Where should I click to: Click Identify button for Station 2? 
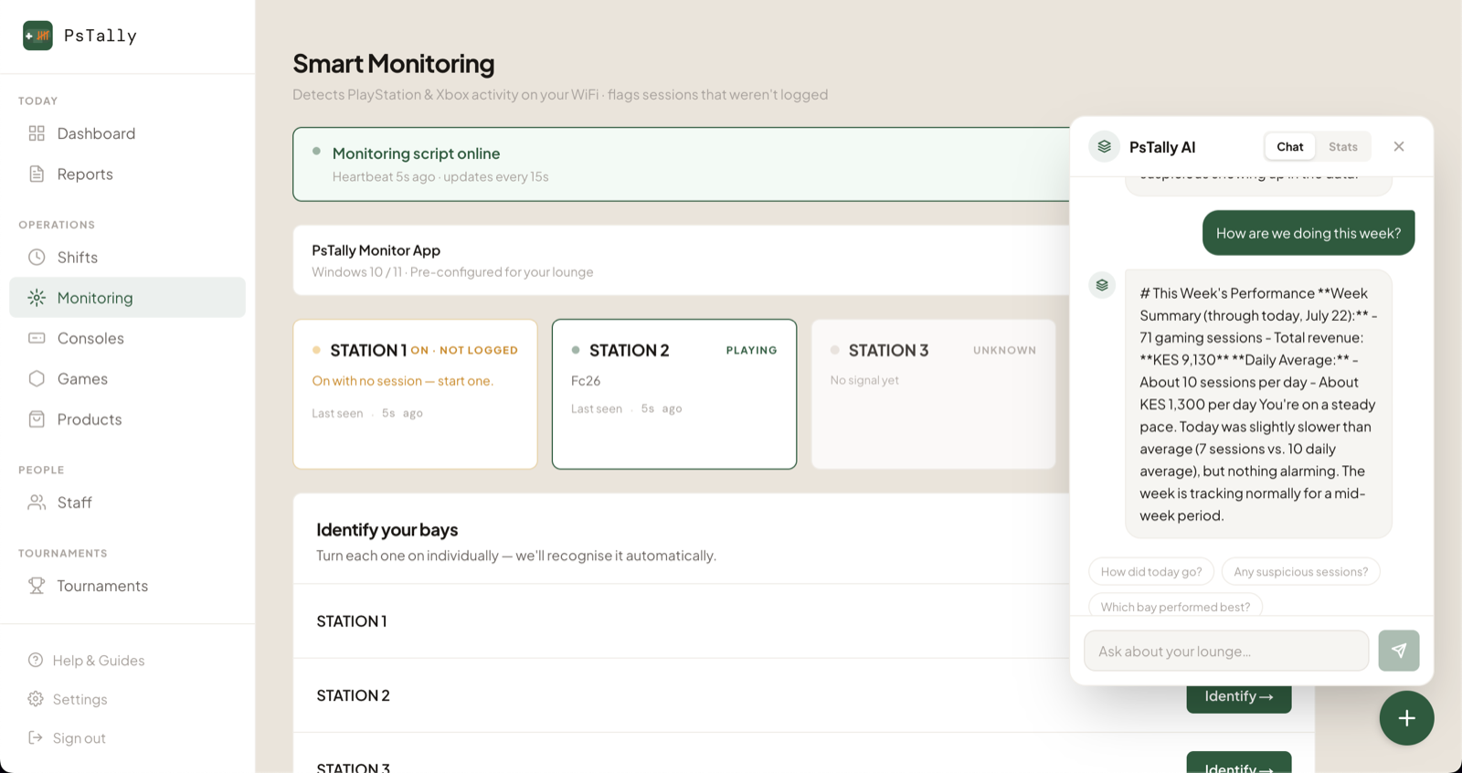click(1238, 699)
